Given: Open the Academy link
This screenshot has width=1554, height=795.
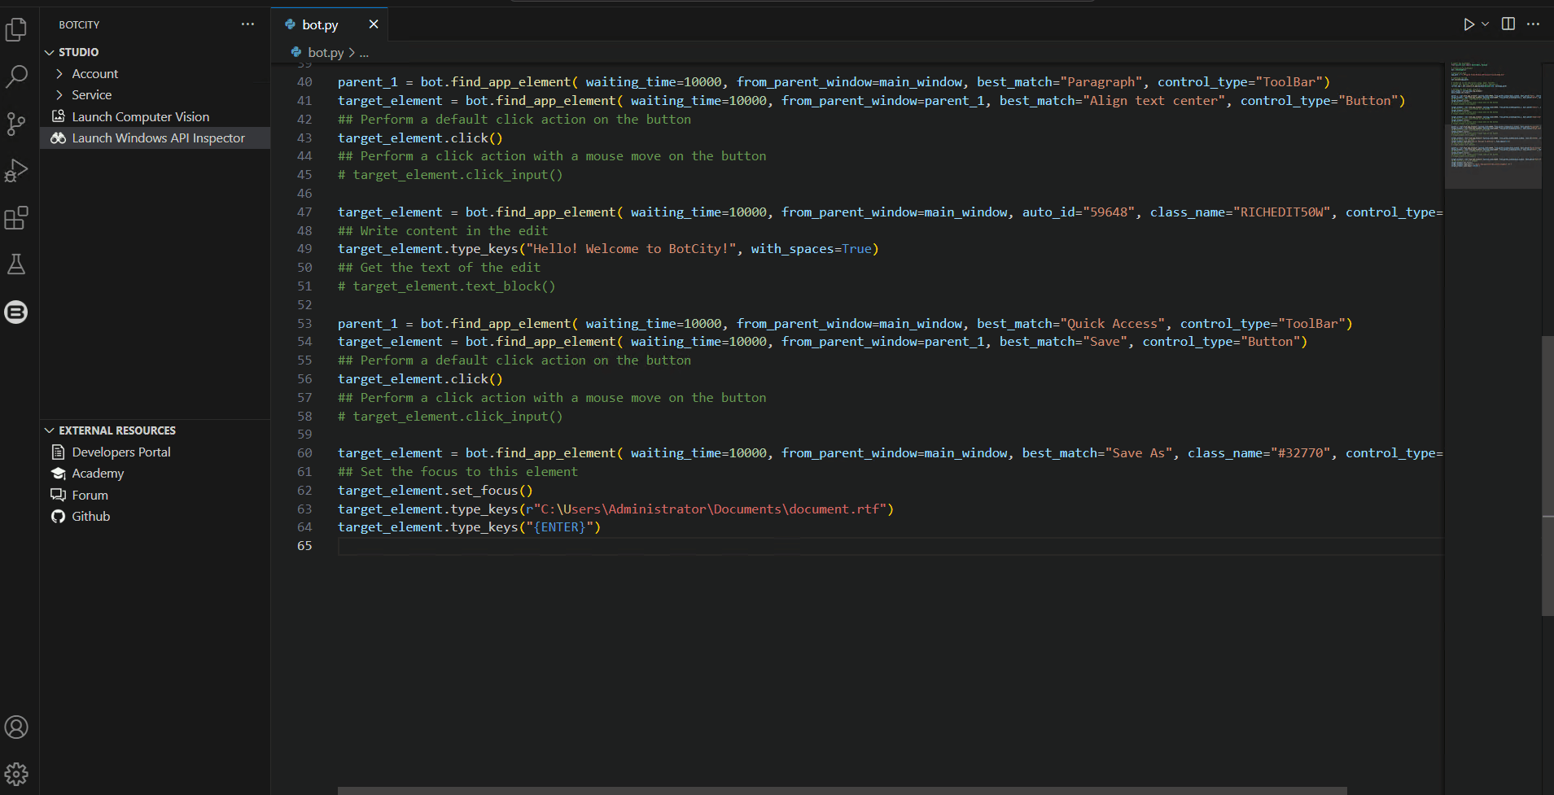Looking at the screenshot, I should (x=155, y=474).
